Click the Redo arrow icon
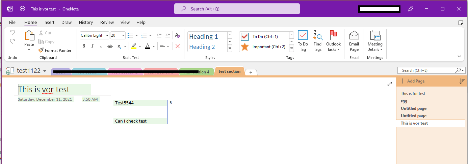Image resolution: width=468 pixels, height=164 pixels. 12,41
